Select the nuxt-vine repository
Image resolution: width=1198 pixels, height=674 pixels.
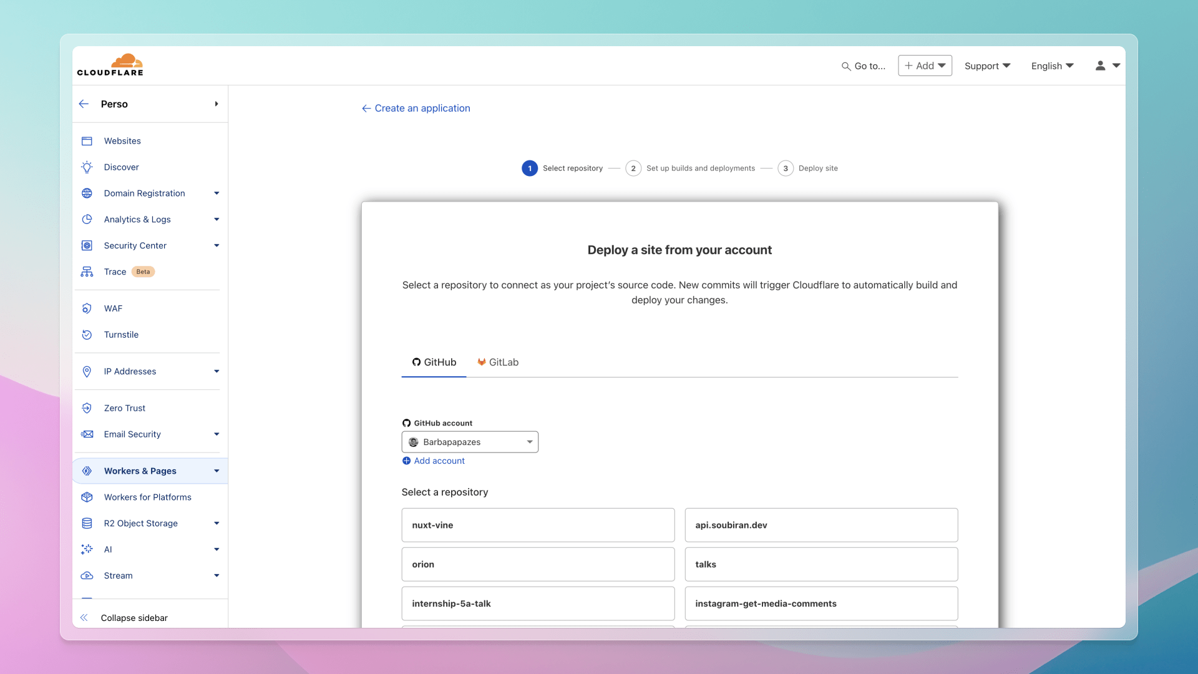pos(538,524)
